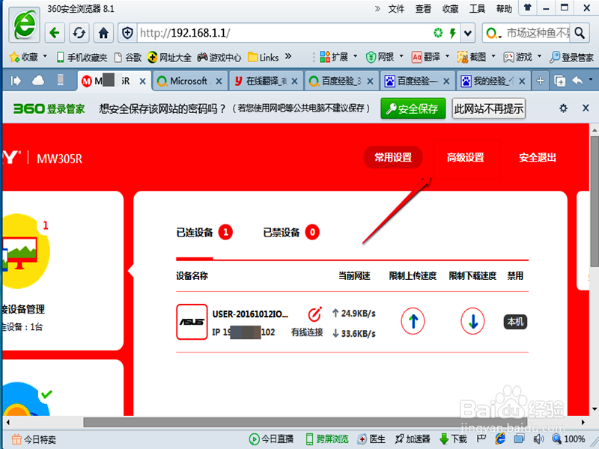Open the 工具 menu
The width and height of the screenshot is (599, 449).
click(477, 9)
